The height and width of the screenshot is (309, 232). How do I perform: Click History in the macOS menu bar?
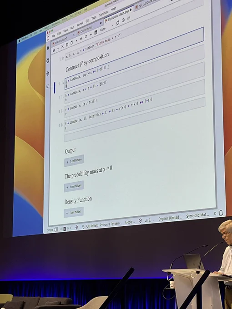48,27
